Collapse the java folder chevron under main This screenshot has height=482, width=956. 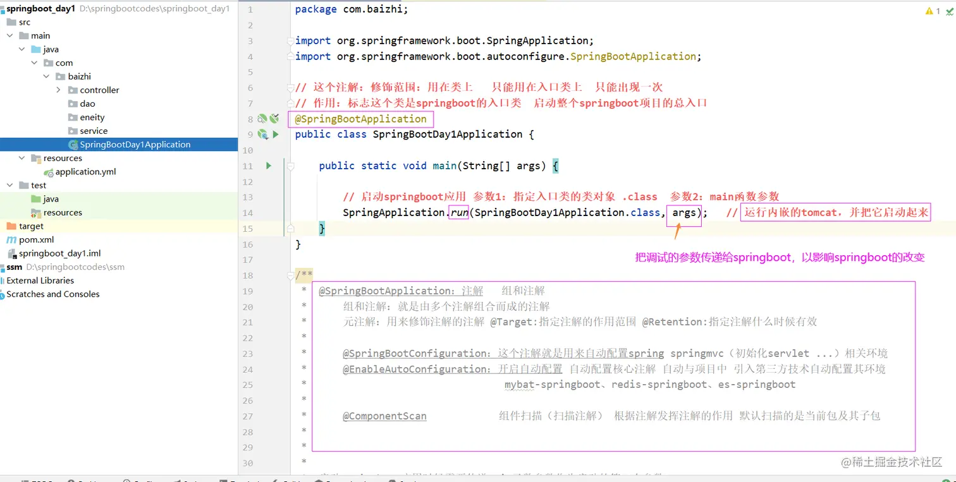[x=22, y=49]
